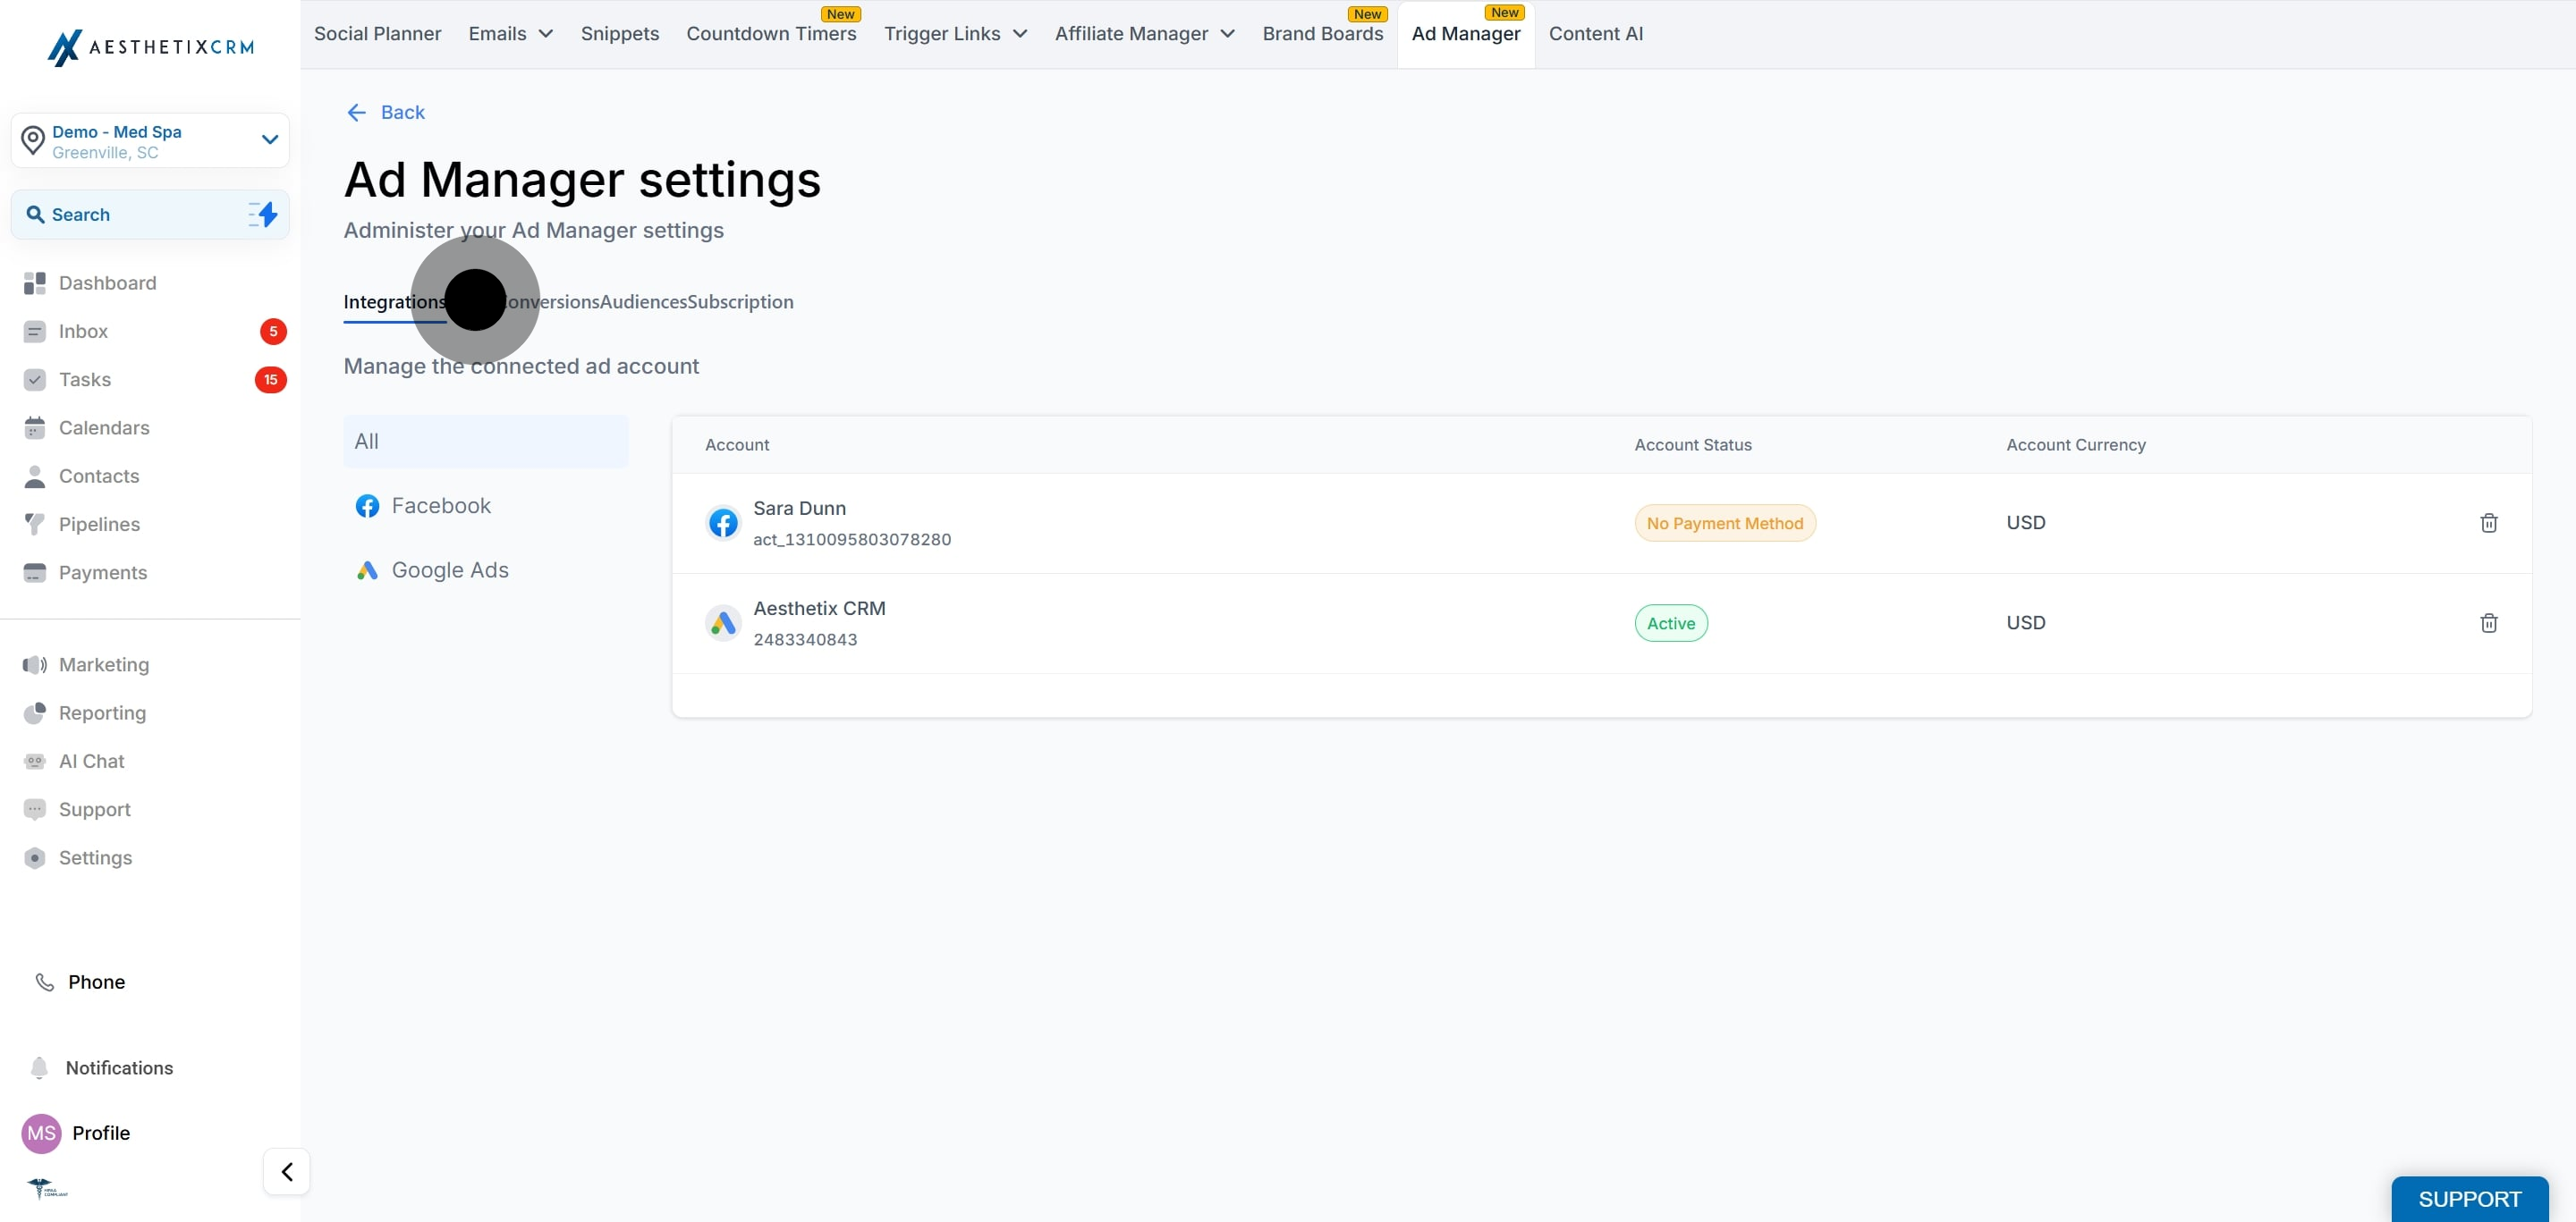This screenshot has height=1222, width=2576.
Task: Open the Dashboard sidebar icon
Action: click(x=35, y=282)
